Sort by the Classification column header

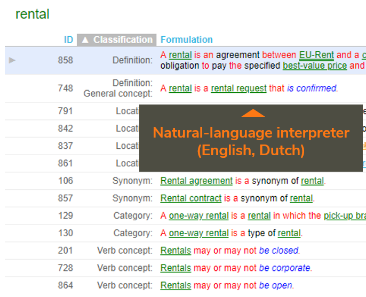117,39
